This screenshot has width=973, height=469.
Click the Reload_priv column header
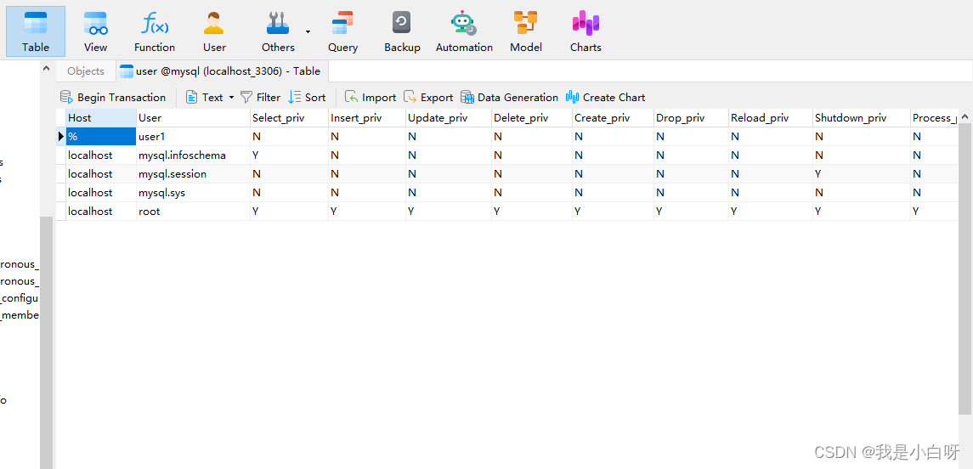click(771, 118)
